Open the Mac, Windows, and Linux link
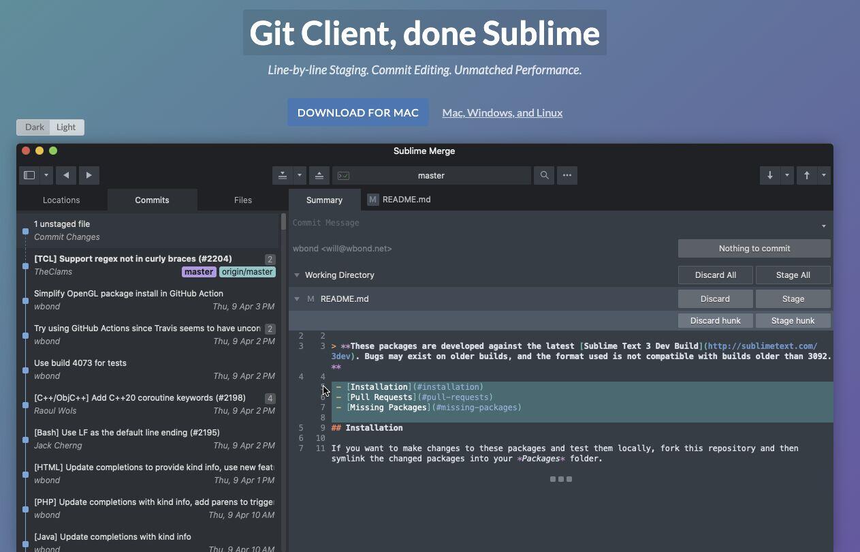This screenshot has width=860, height=552. [503, 112]
